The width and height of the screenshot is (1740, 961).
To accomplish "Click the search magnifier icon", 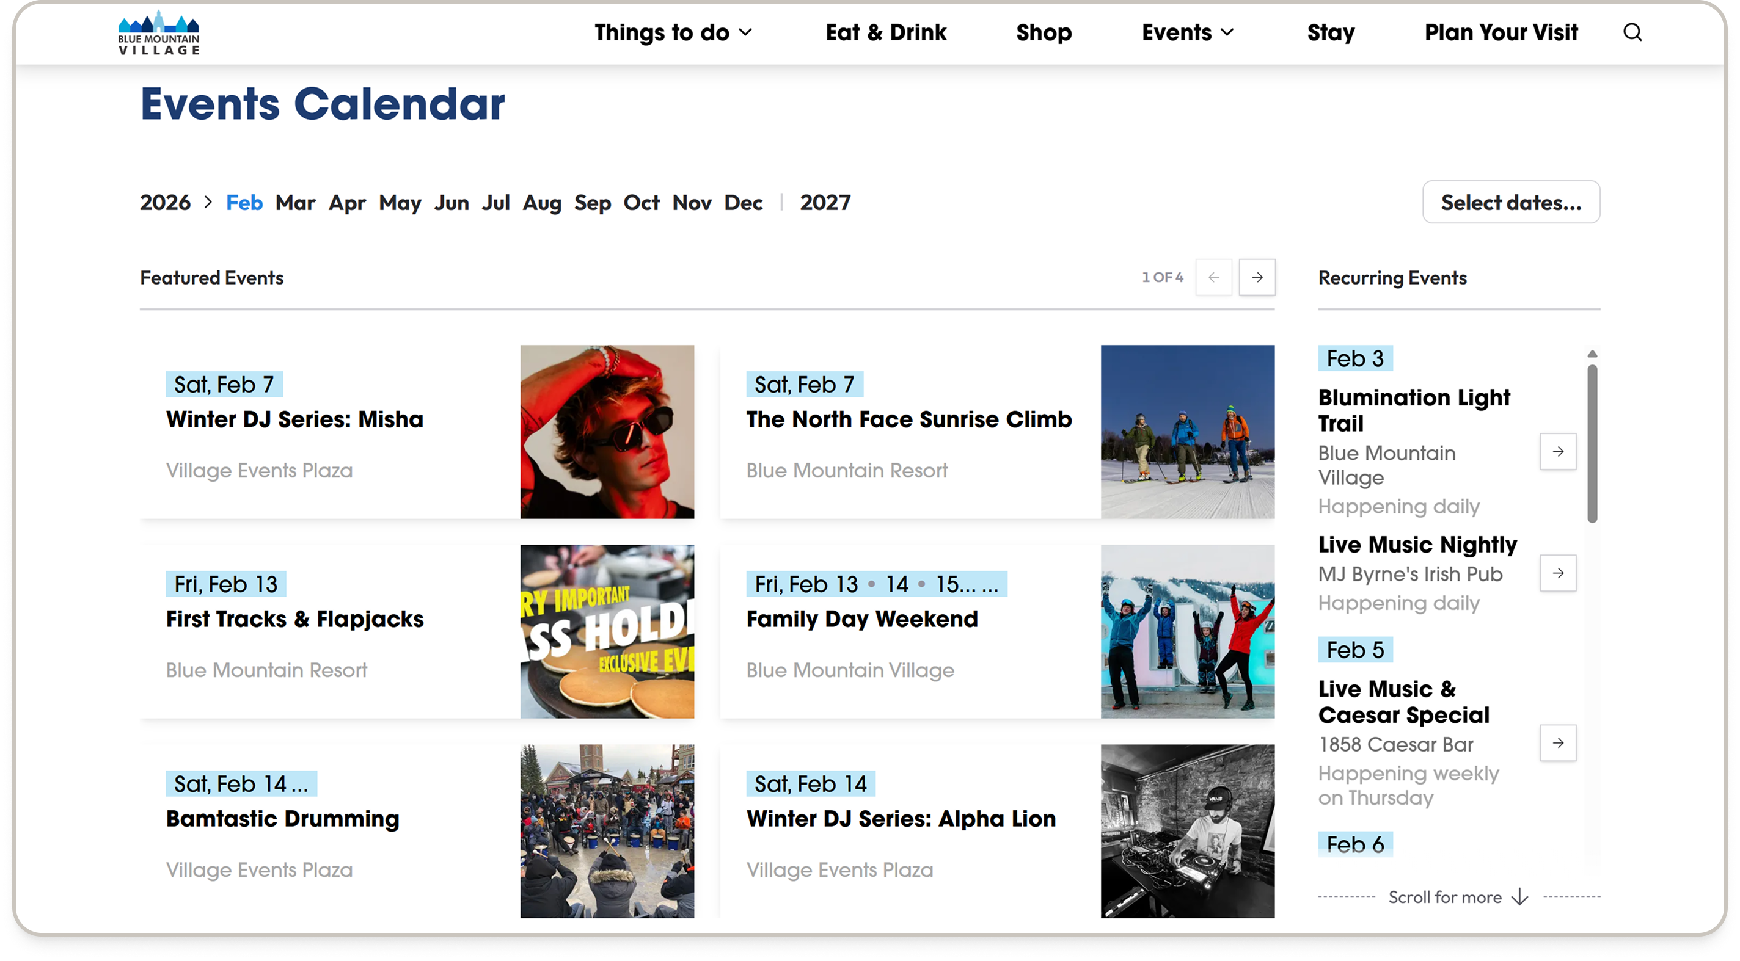I will [x=1632, y=32].
